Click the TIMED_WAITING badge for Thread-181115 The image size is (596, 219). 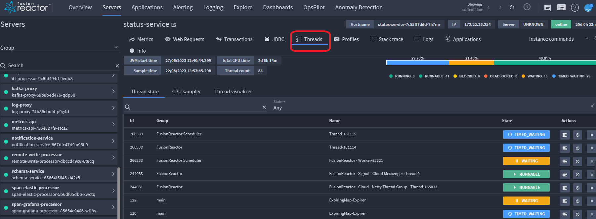pyautogui.click(x=526, y=135)
